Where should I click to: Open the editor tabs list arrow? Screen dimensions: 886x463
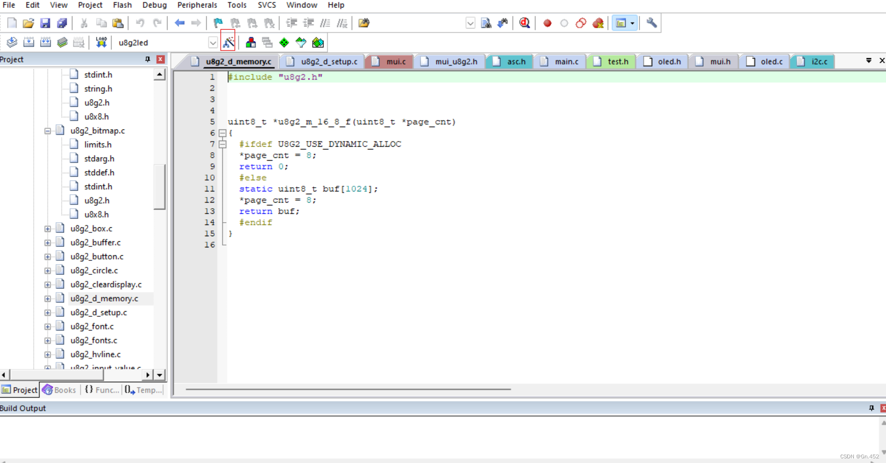click(x=869, y=61)
